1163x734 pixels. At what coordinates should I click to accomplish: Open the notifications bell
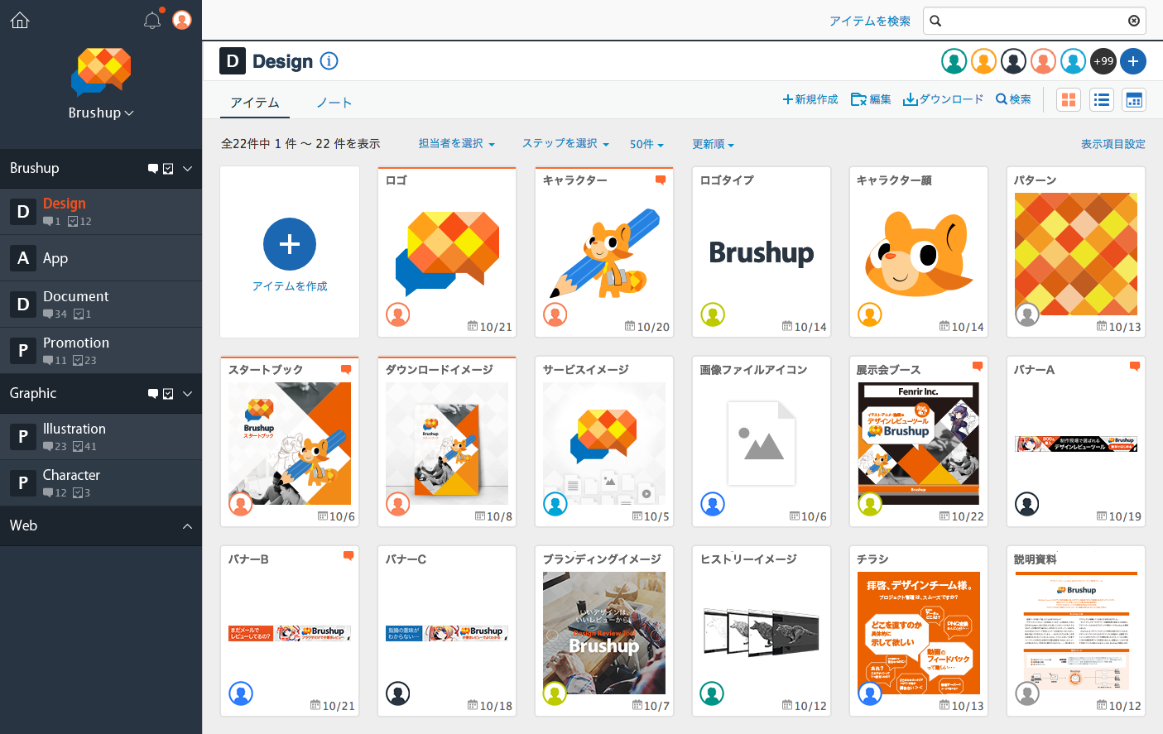[x=152, y=21]
